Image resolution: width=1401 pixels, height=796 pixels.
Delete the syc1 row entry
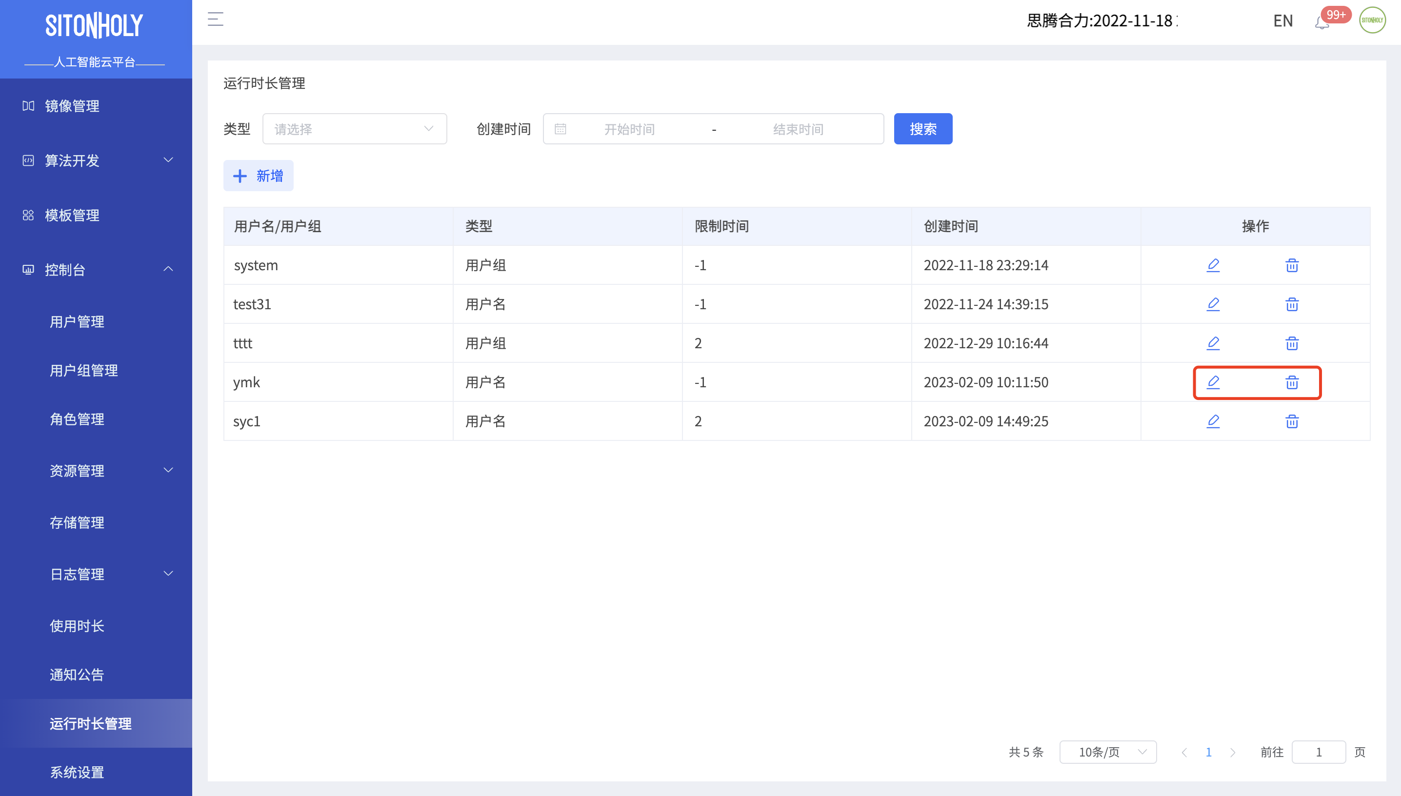coord(1292,421)
